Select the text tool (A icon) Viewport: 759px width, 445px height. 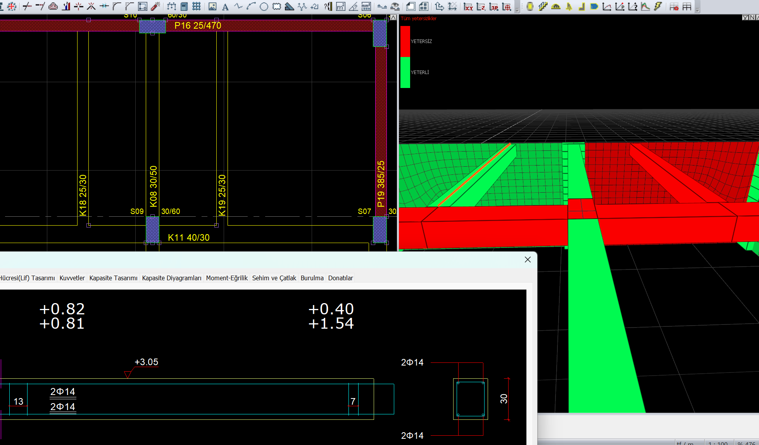(x=225, y=7)
